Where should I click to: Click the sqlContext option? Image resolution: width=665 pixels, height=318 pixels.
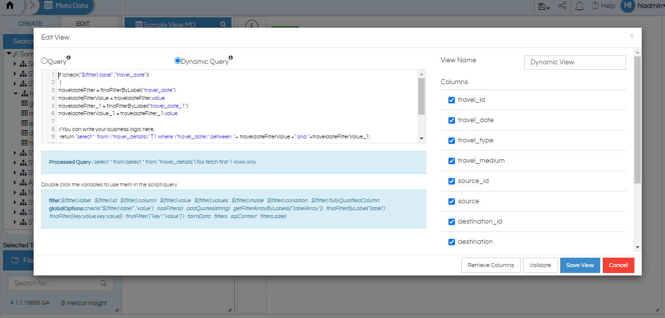point(244,217)
